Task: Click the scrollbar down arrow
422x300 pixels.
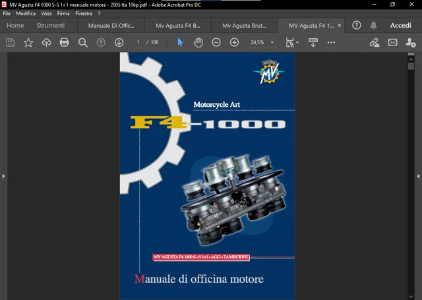Action: click(411, 297)
